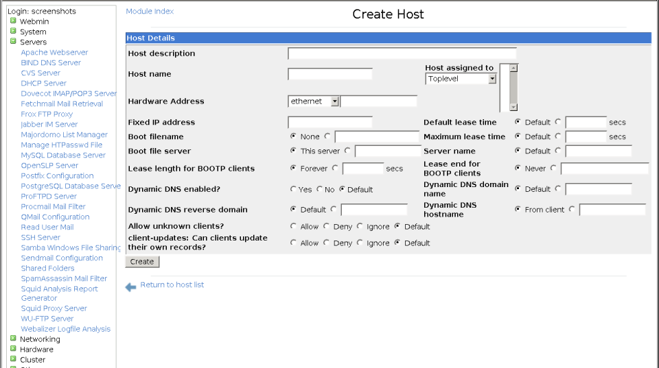The width and height of the screenshot is (659, 368).
Task: Follow the Return to host list link
Action: (x=172, y=284)
